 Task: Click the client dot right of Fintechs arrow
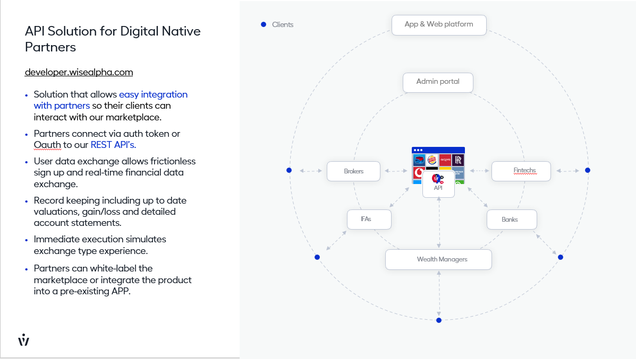click(x=588, y=170)
